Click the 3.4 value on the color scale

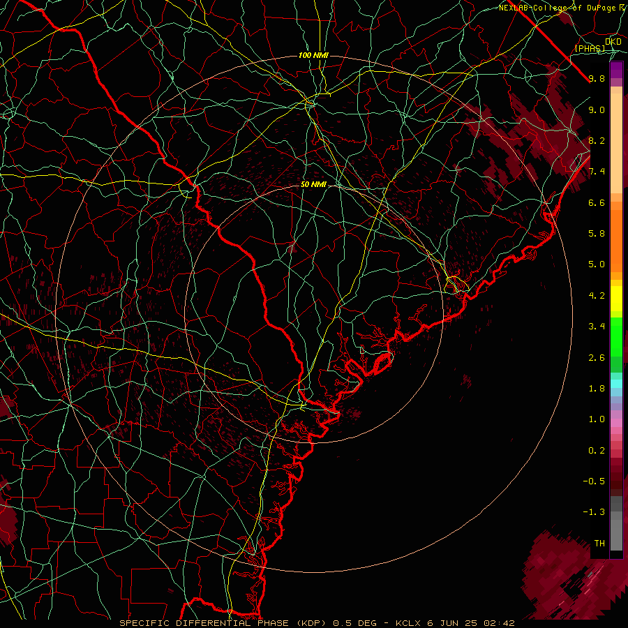tap(597, 327)
